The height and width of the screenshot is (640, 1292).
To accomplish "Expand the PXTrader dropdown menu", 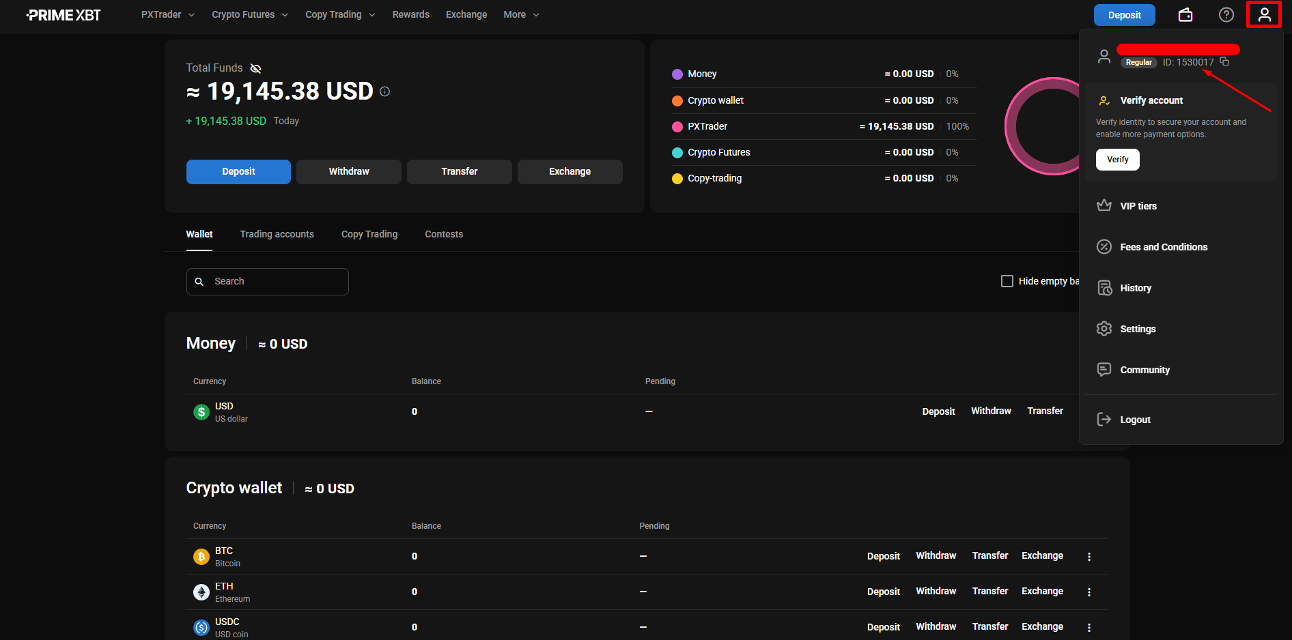I will point(168,14).
